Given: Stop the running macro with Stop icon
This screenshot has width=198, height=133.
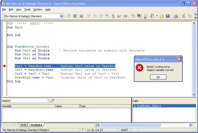Looking at the screenshot, I should point(81,16).
